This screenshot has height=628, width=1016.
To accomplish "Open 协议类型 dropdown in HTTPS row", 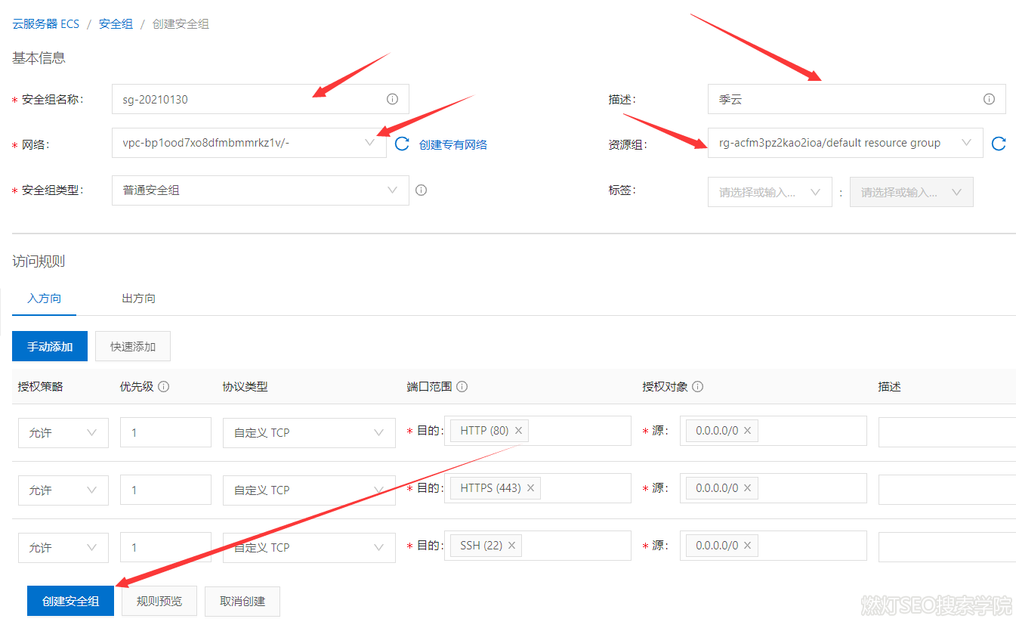I will point(309,490).
